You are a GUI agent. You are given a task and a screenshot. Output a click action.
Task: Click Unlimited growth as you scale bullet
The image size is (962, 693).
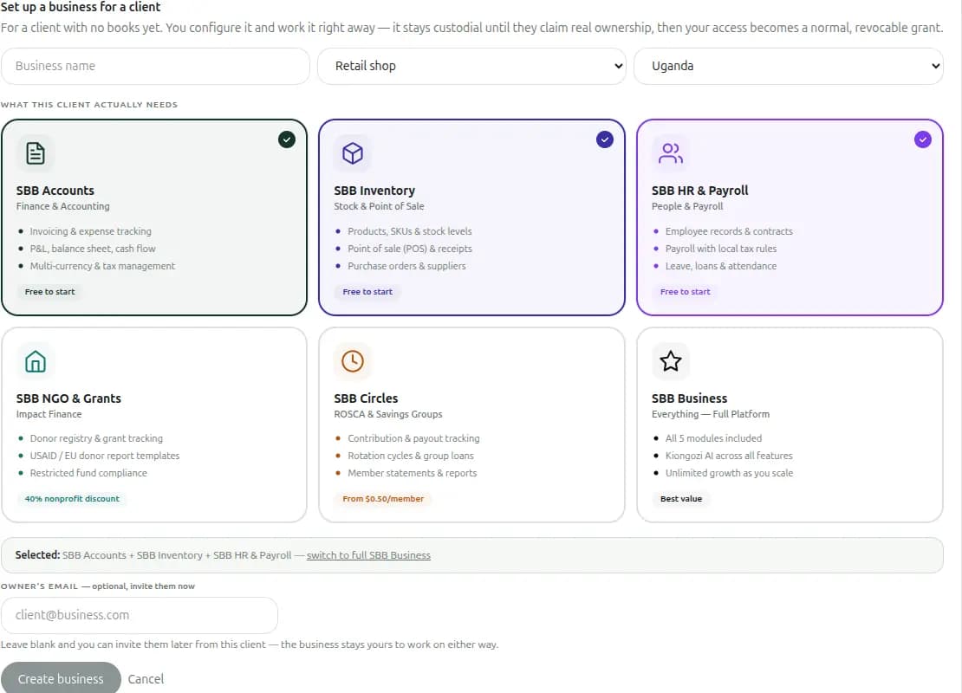click(730, 473)
